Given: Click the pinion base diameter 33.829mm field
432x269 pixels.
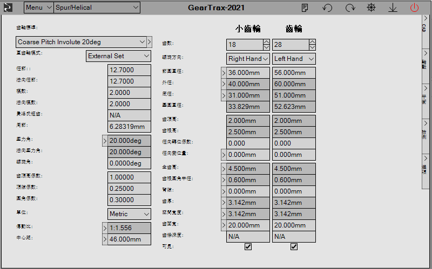Looking at the screenshot, I should point(248,107).
